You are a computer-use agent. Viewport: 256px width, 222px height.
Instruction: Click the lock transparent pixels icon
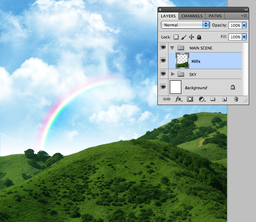[x=176, y=37]
